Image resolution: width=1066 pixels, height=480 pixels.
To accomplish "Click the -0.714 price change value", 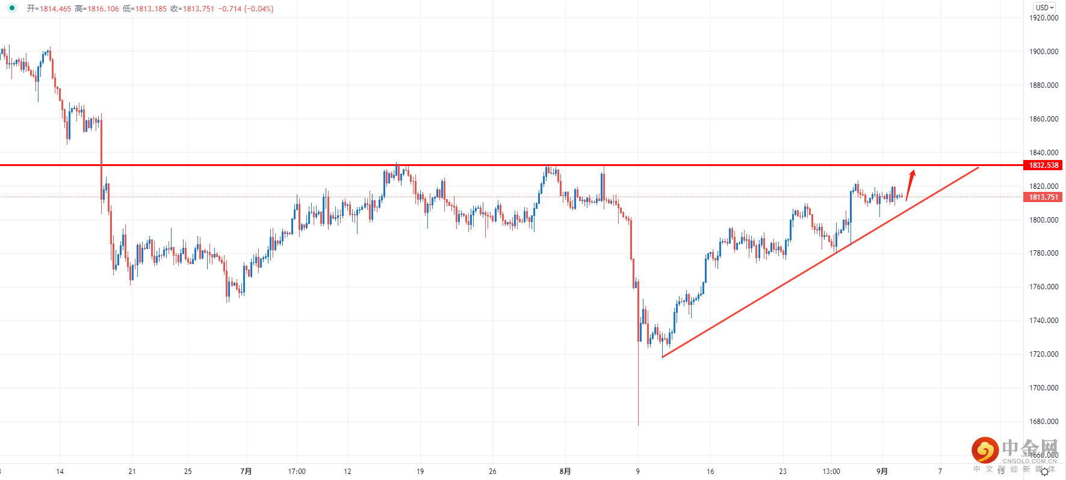I will (230, 9).
